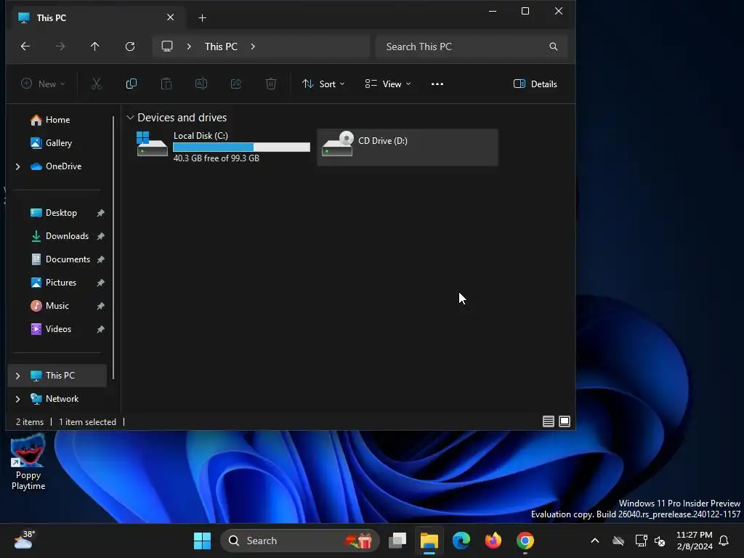Refresh the This PC view
The width and height of the screenshot is (744, 558).
[x=130, y=46]
